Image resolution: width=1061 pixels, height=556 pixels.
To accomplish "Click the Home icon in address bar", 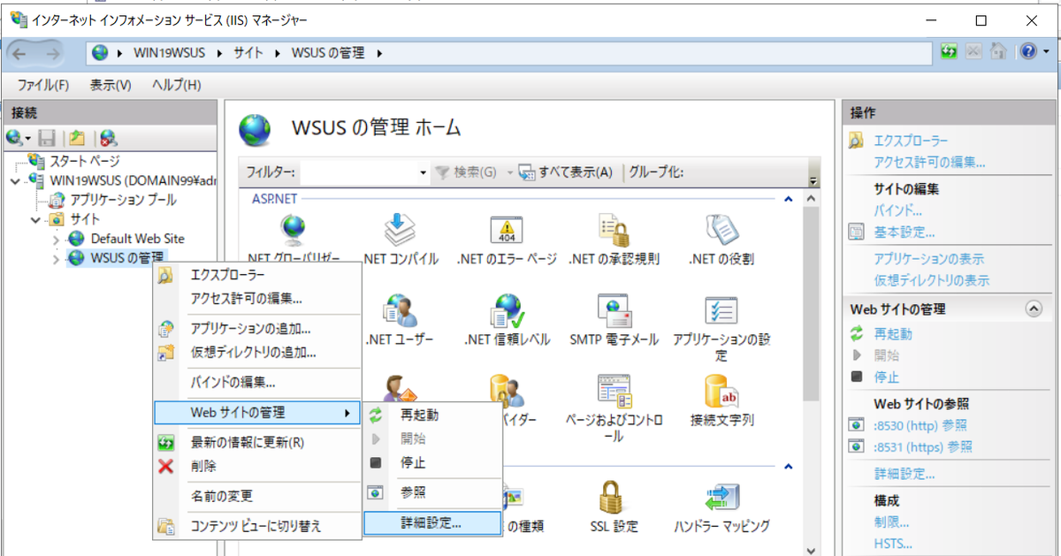I will coord(998,52).
